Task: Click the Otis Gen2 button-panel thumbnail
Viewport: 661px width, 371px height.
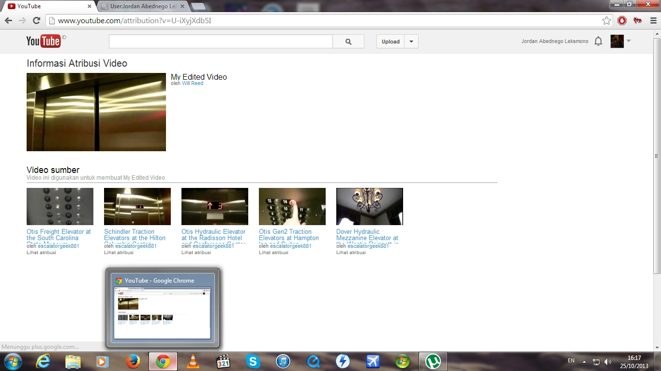Action: click(292, 206)
